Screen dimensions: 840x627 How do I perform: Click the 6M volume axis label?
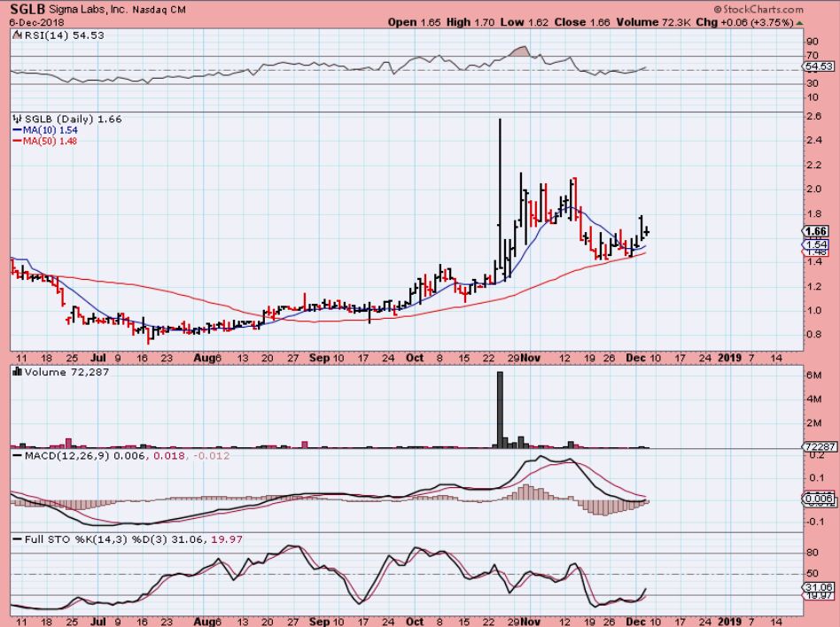[x=813, y=375]
